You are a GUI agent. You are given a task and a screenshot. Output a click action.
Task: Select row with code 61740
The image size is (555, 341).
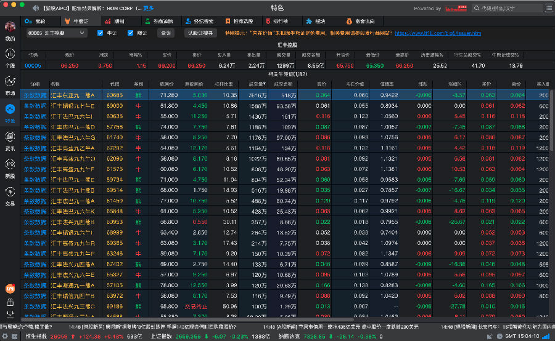[x=286, y=137]
